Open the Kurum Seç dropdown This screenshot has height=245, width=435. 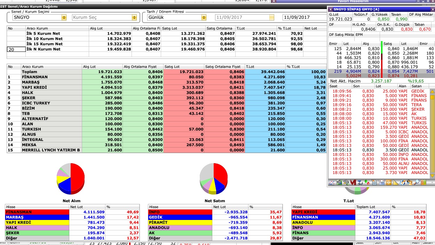click(134, 17)
